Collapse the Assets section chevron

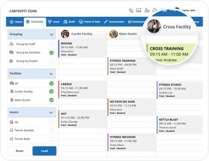coord(51,113)
